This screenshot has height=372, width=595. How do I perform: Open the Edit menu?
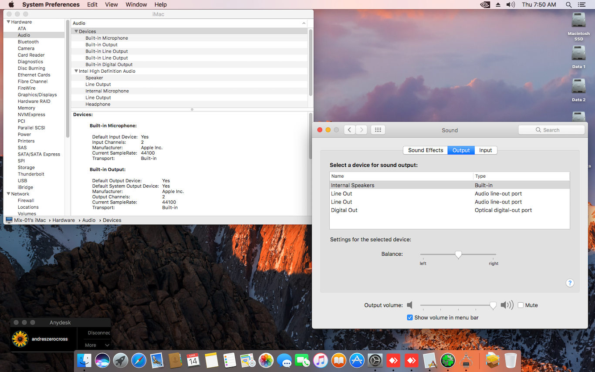pyautogui.click(x=92, y=4)
